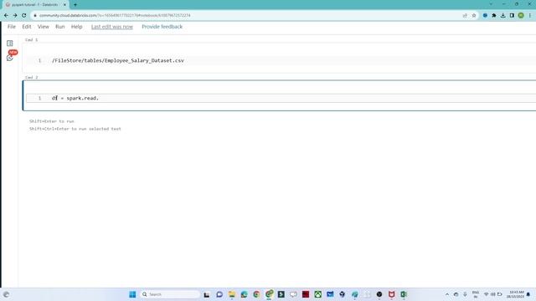This screenshot has height=301, width=536.
Task: Open the ENG language indicator in tray
Action: 476,294
